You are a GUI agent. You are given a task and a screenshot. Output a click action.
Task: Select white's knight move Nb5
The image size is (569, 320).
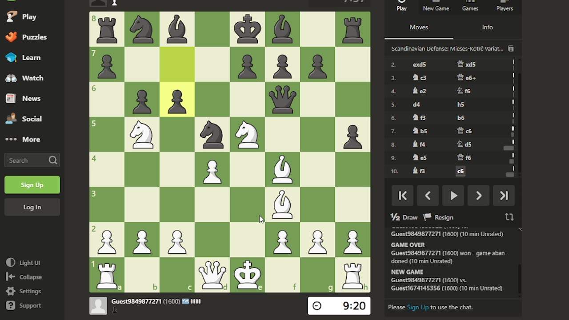(x=420, y=131)
